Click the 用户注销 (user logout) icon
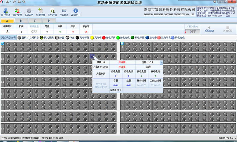This screenshot has width=237, height=142. (x=5, y=11)
